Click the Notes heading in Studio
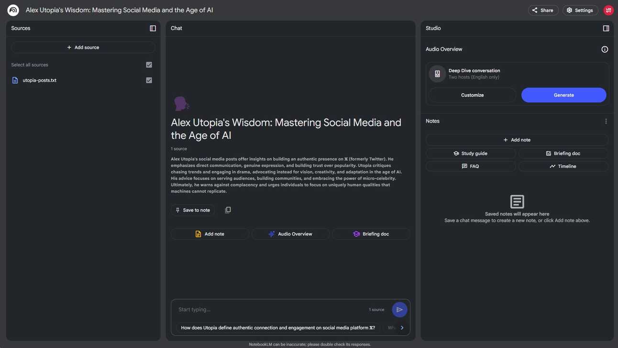Image resolution: width=618 pixels, height=348 pixels. (432, 121)
